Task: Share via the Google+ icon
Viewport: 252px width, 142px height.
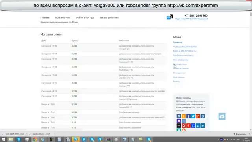Action: click(198, 116)
